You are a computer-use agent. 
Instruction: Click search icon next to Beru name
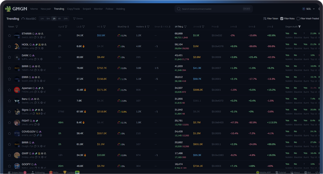coord(29,99)
